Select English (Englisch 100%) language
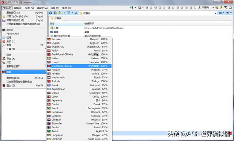Viewport: 234px width, 141px height. tap(79, 43)
